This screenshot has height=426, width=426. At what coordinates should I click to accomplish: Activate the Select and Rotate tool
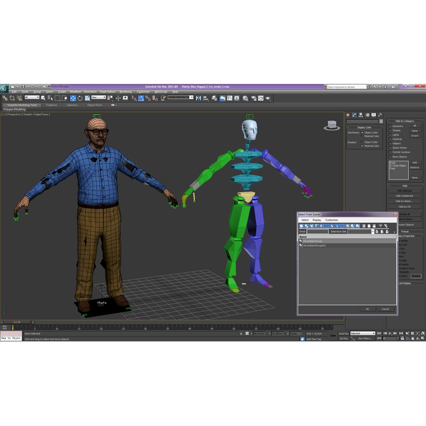pos(80,98)
